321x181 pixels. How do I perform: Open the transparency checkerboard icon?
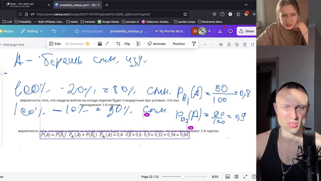click(139, 44)
